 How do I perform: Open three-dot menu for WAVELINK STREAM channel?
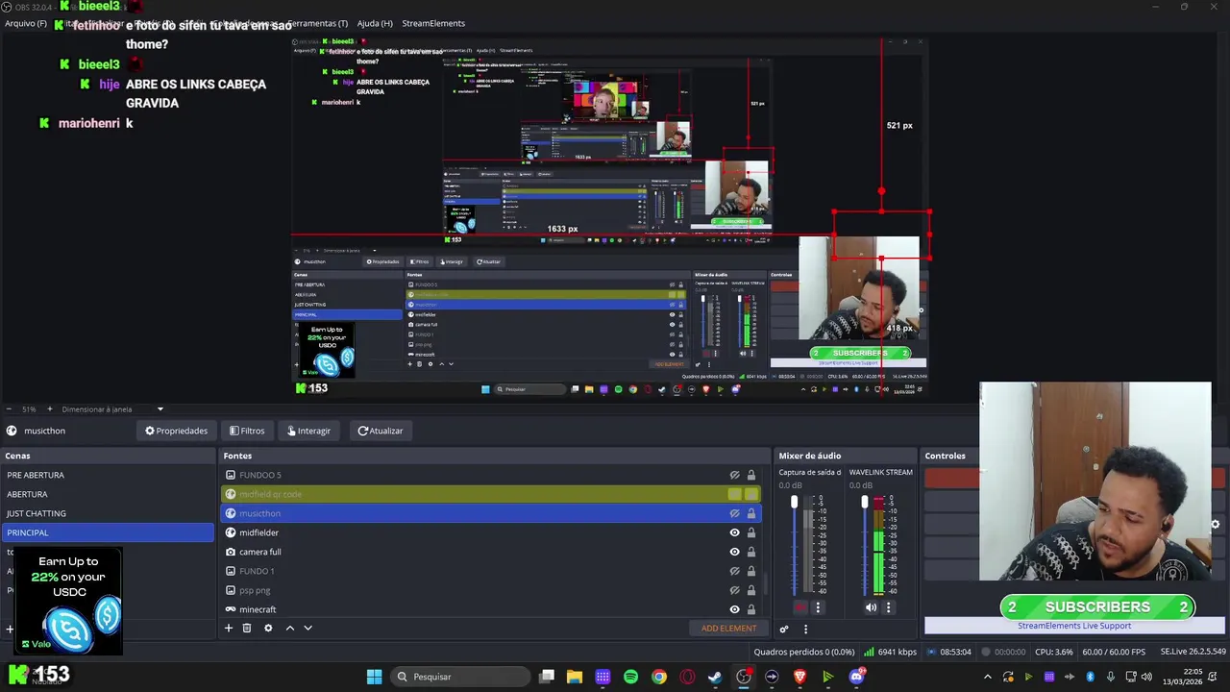pyautogui.click(x=888, y=607)
